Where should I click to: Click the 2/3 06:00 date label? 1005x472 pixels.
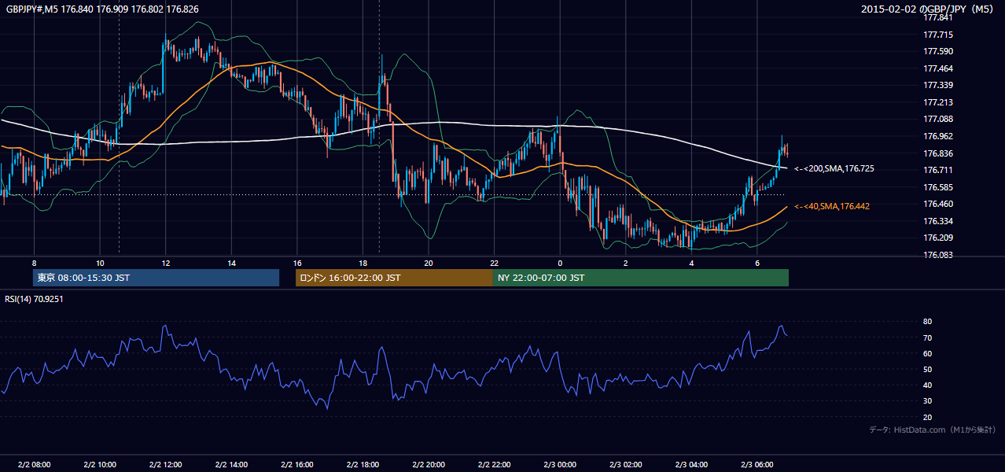tap(757, 464)
